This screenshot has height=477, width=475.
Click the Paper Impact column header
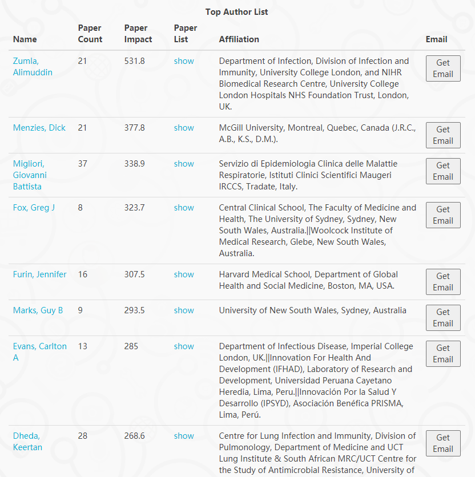click(x=138, y=34)
